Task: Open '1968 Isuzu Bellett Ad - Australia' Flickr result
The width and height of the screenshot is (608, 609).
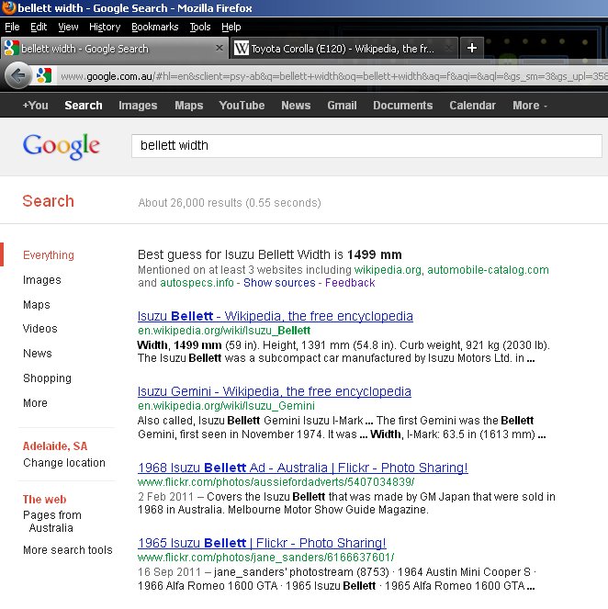Action: point(303,468)
